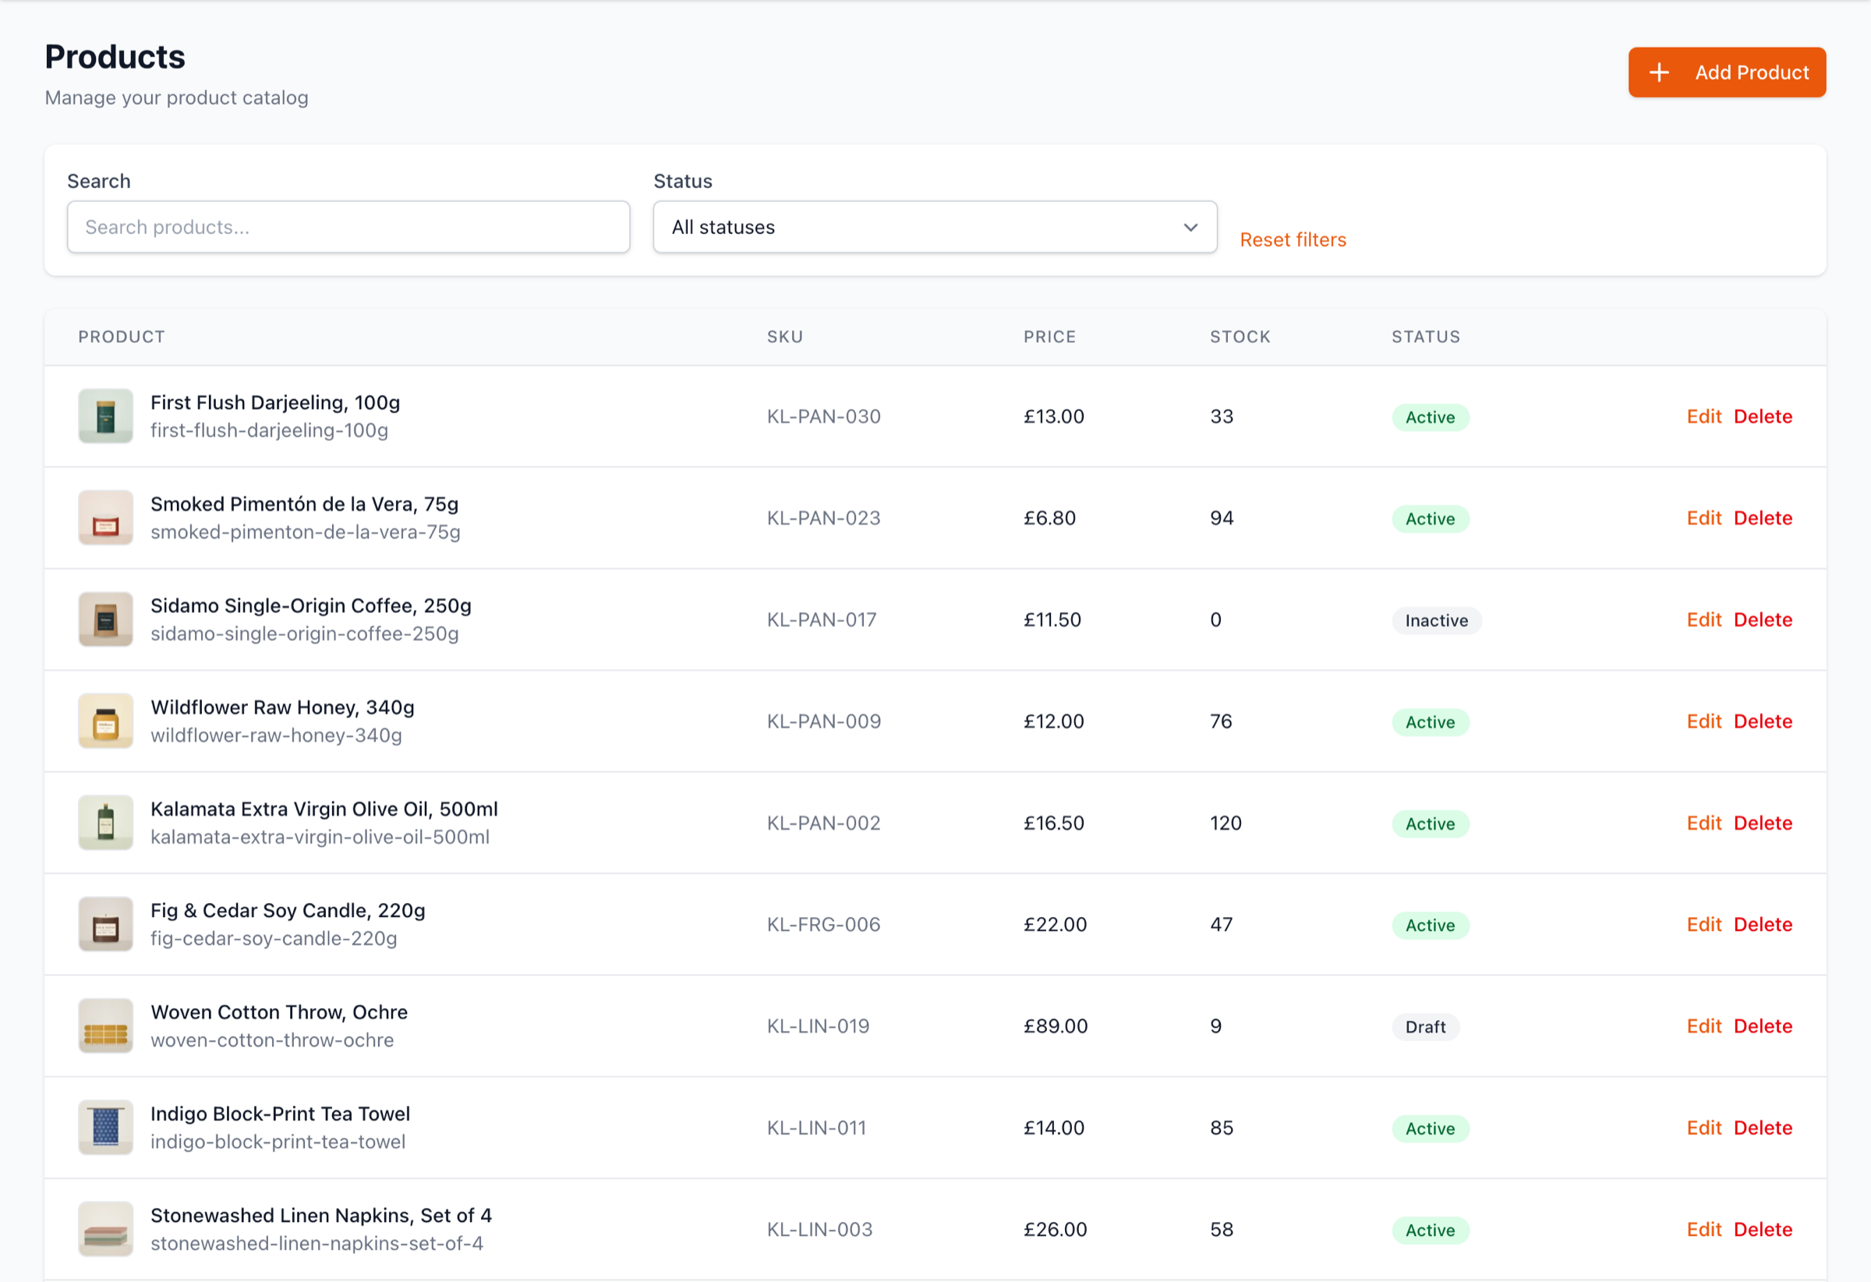
Task: Delete Kalamata Extra Virgin Olive Oil
Action: tap(1763, 823)
